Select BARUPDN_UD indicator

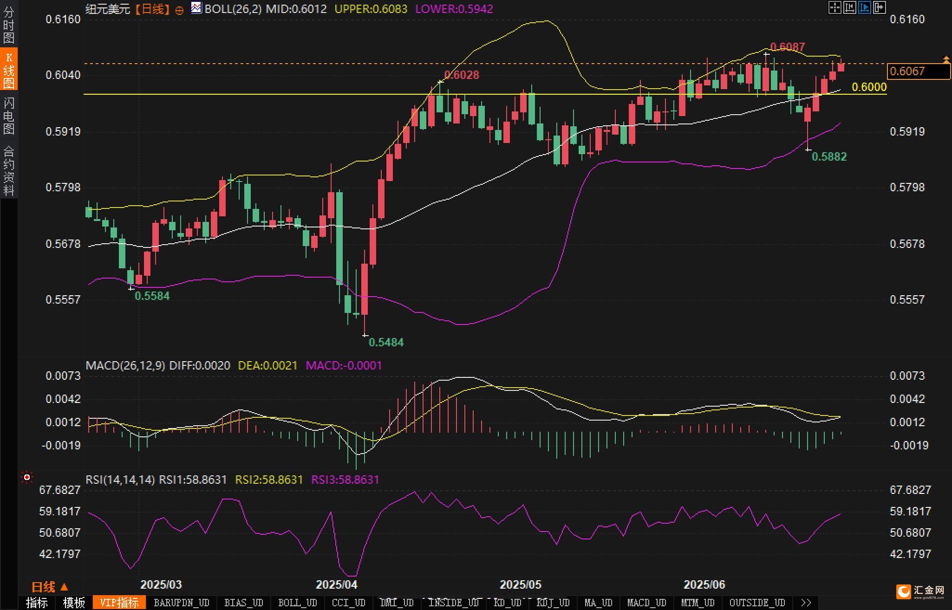(x=182, y=603)
